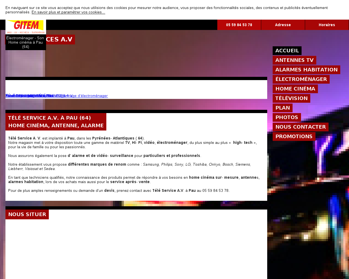Viewport: 349px width, 279px height.
Task: Open the Alarmes Habitation menu item
Action: pos(306,70)
